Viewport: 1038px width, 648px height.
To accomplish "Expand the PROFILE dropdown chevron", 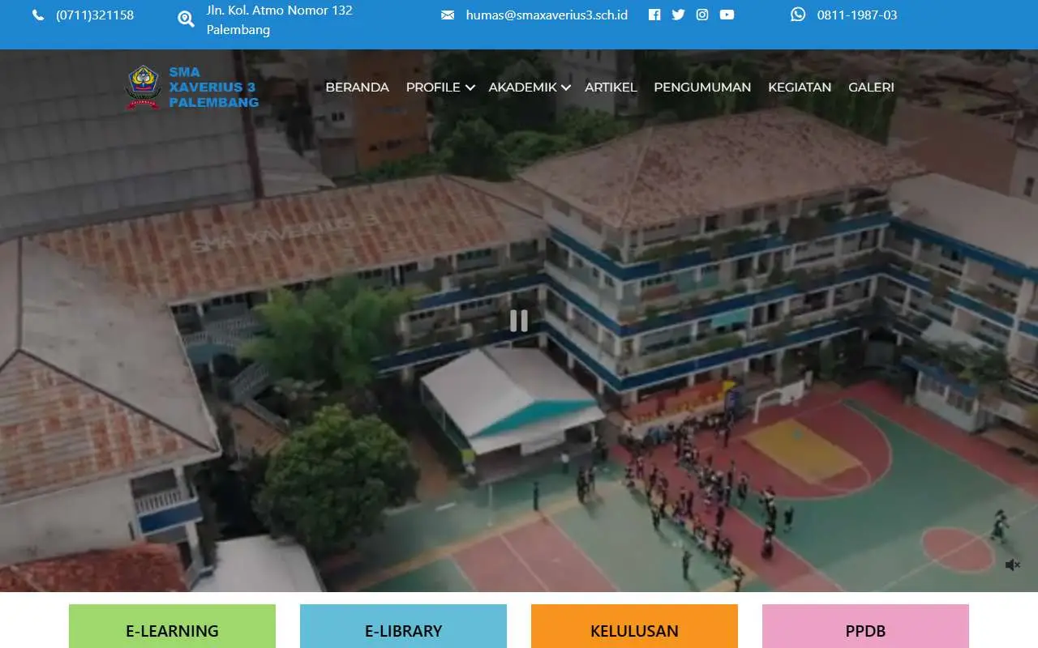I will click(x=470, y=87).
